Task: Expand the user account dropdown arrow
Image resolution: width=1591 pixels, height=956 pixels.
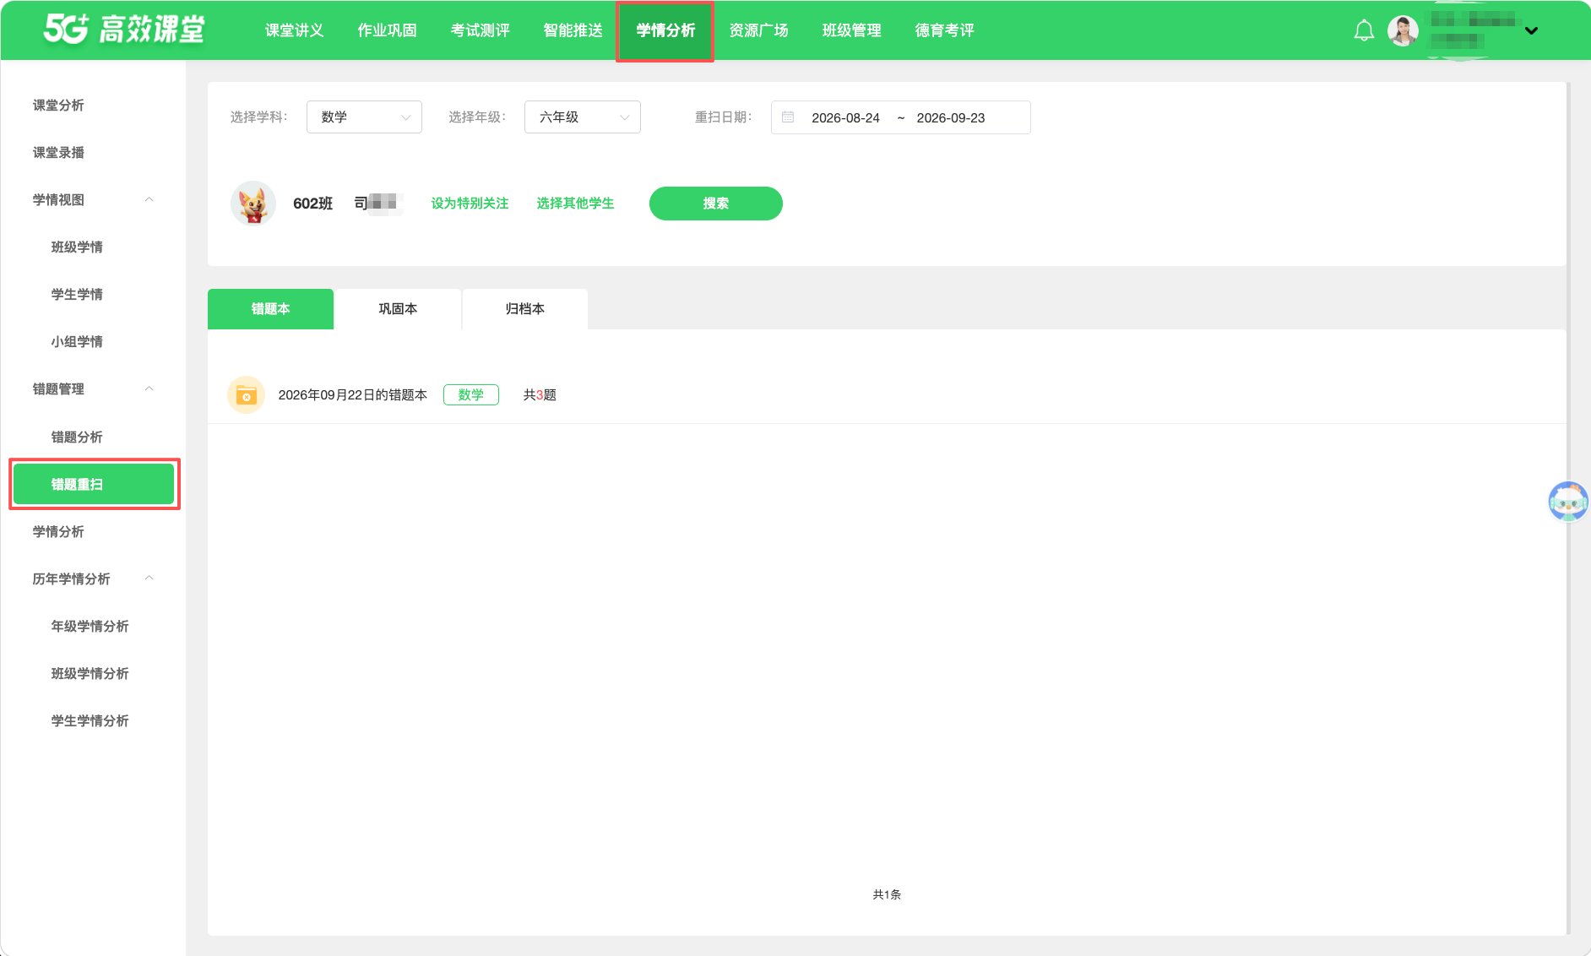Action: tap(1531, 31)
